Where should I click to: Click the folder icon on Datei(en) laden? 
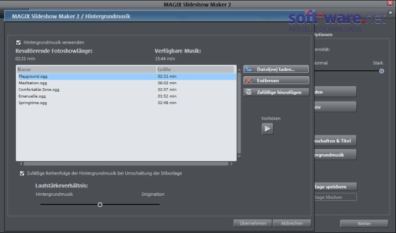tap(249, 69)
